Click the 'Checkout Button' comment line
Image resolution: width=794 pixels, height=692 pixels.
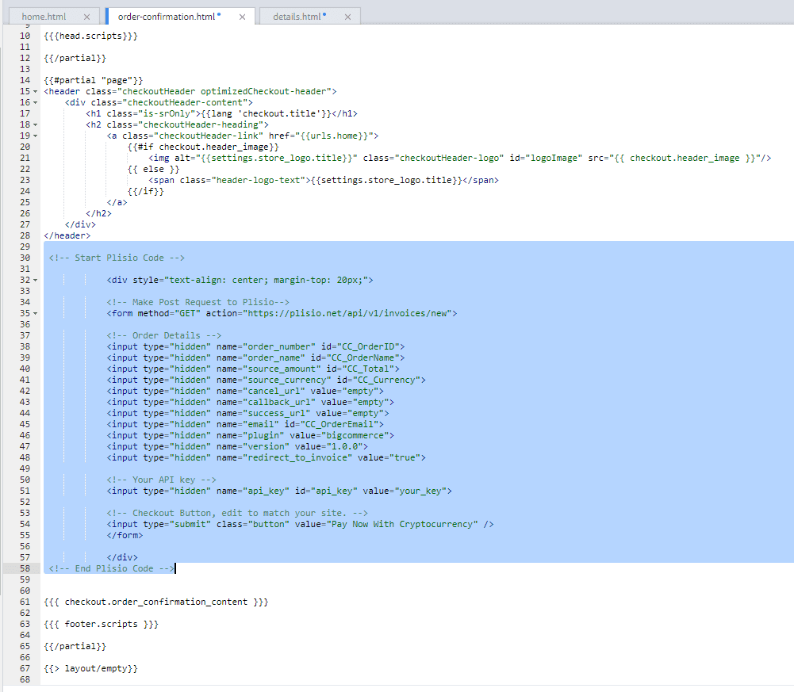237,514
